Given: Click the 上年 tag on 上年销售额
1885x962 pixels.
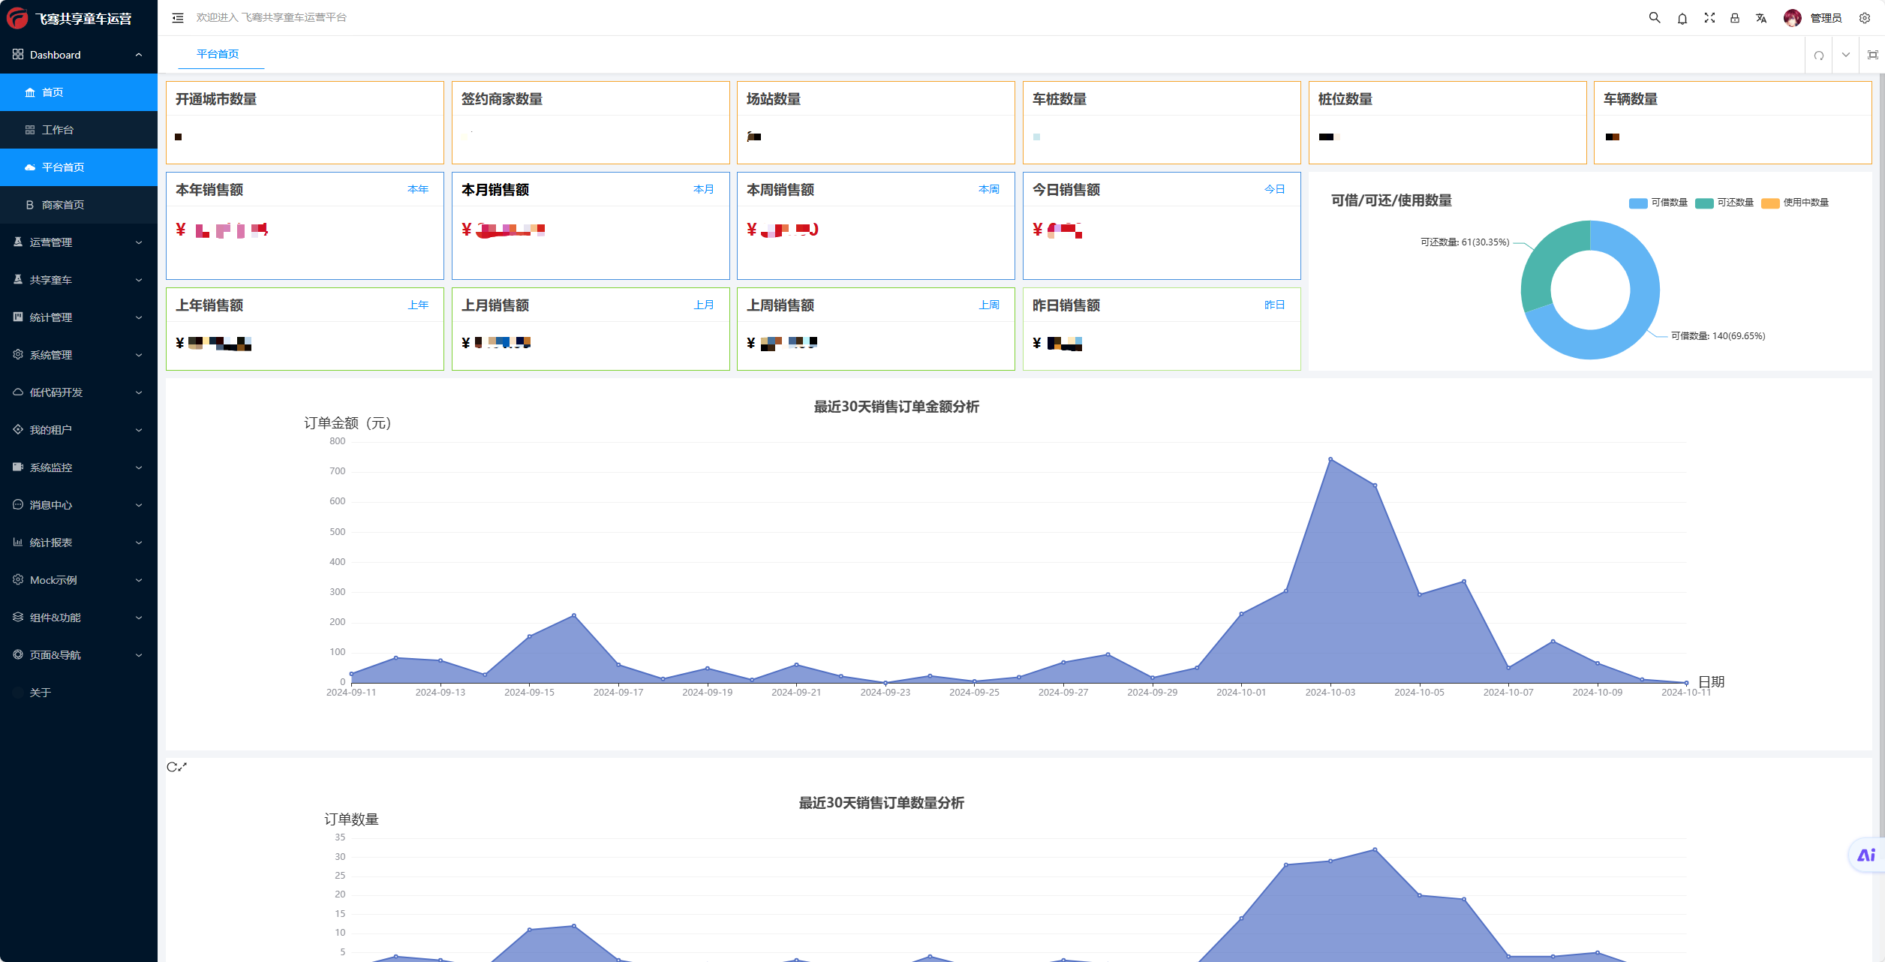Looking at the screenshot, I should click(x=418, y=305).
